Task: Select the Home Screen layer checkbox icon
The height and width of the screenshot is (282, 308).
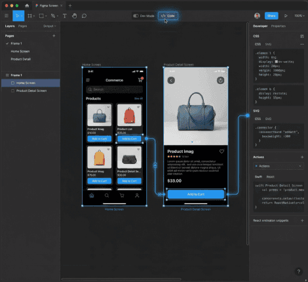Action: tap(12, 83)
